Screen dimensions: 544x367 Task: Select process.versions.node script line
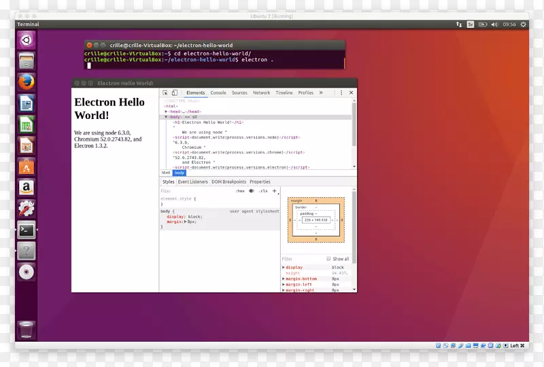tap(236, 137)
